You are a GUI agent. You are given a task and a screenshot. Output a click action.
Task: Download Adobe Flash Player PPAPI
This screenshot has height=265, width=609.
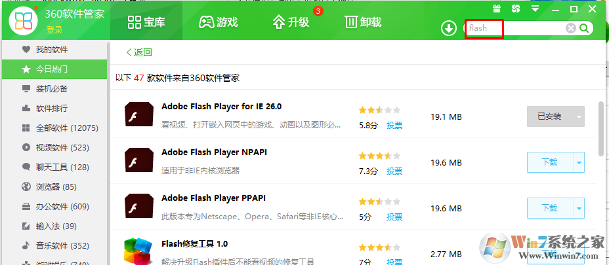click(x=549, y=208)
